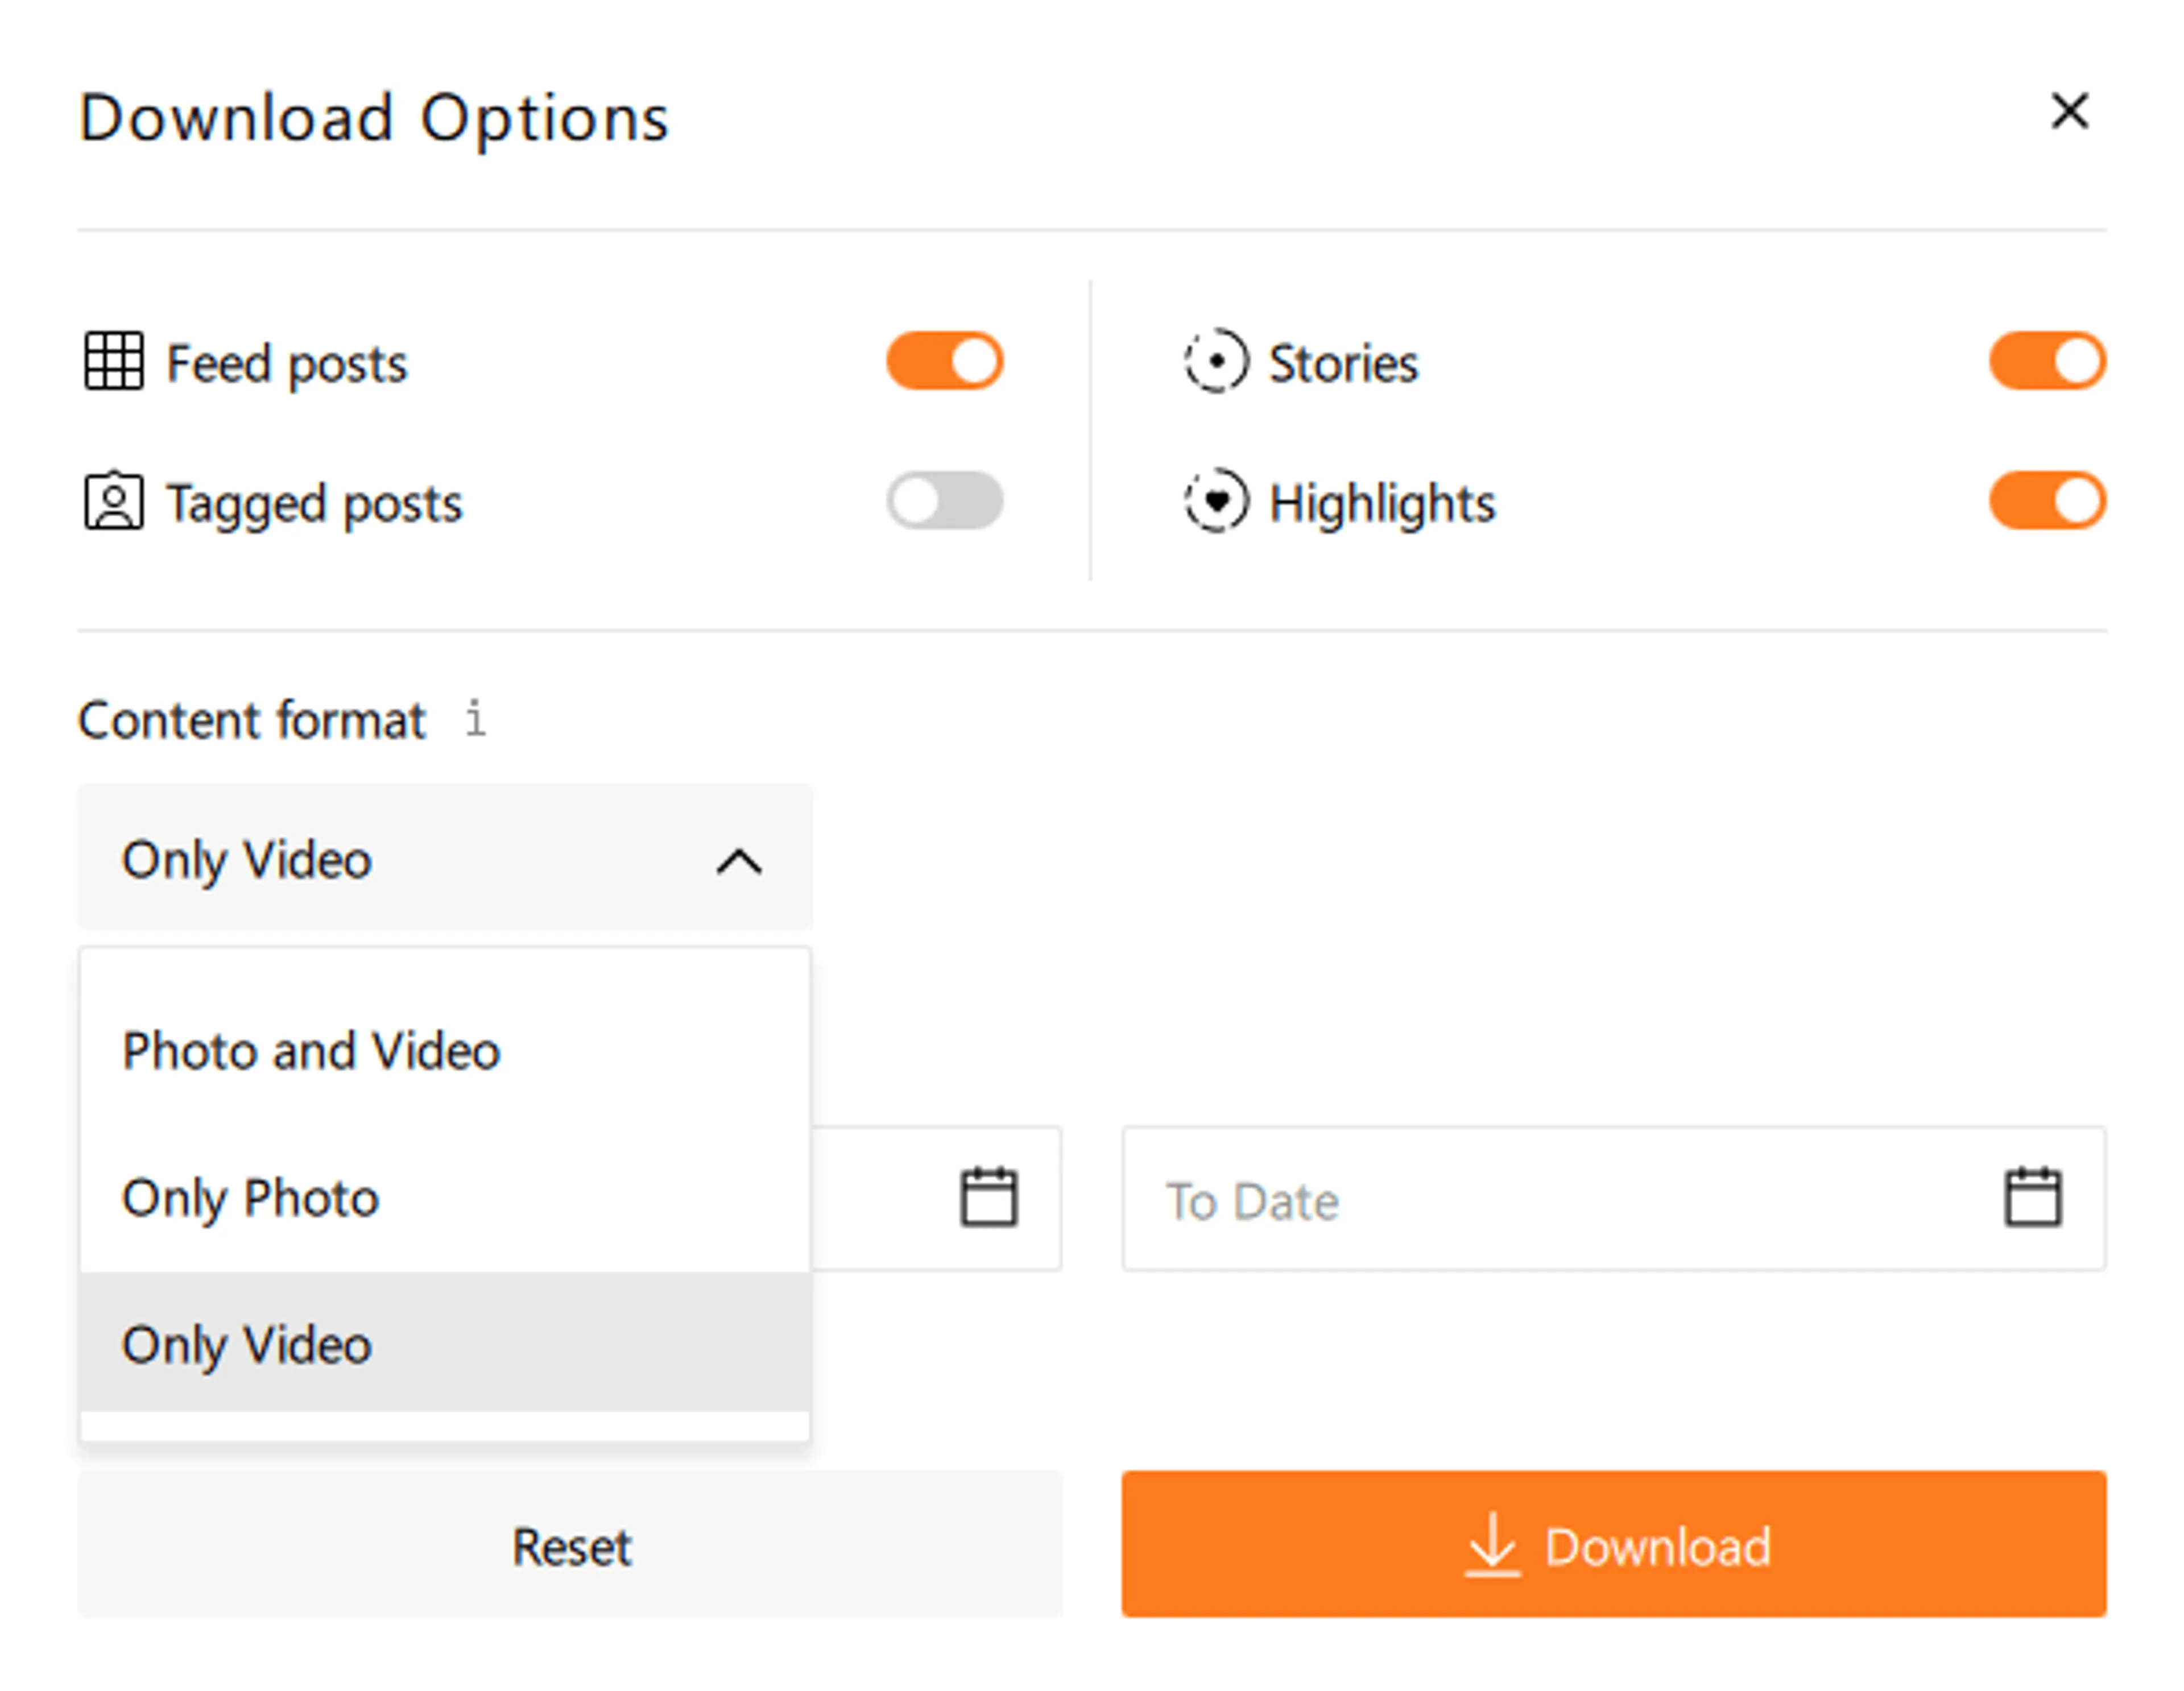Disable the Feed posts toggle

point(944,360)
